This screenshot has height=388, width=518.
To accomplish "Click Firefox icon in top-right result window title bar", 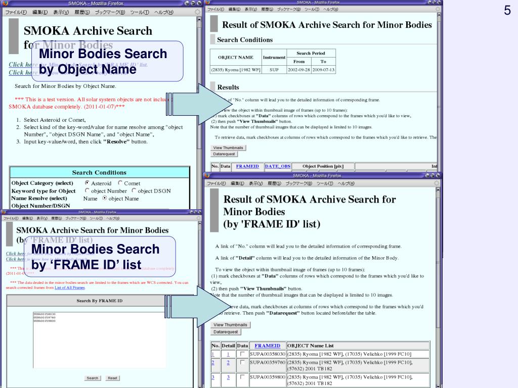I will (207, 3).
